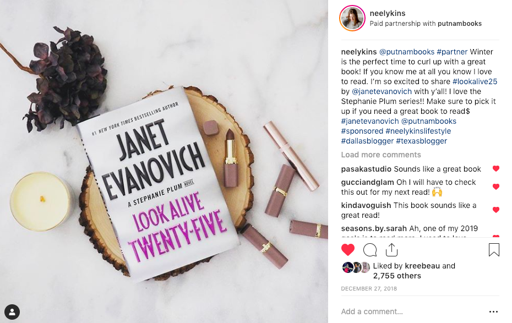Image resolution: width=512 pixels, height=323 pixels.
Task: Open the December 27, 2018 timestamp
Action: (x=369, y=289)
